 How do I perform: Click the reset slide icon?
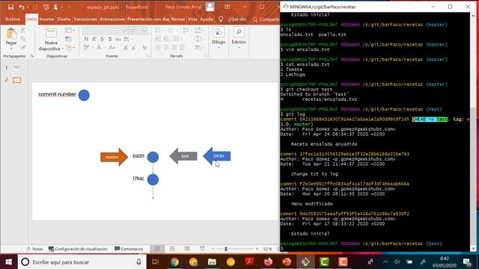pyautogui.click(x=69, y=39)
